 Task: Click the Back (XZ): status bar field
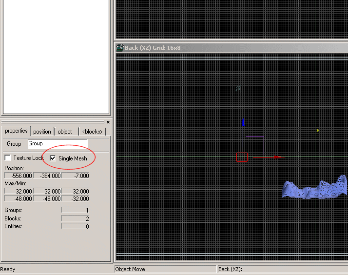click(283, 269)
